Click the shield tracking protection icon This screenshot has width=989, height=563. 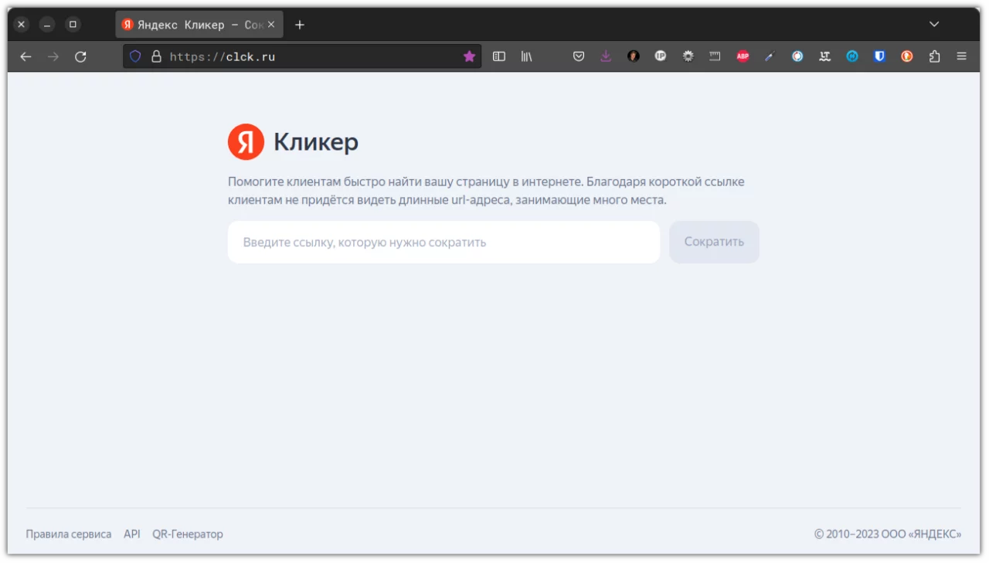pos(135,56)
